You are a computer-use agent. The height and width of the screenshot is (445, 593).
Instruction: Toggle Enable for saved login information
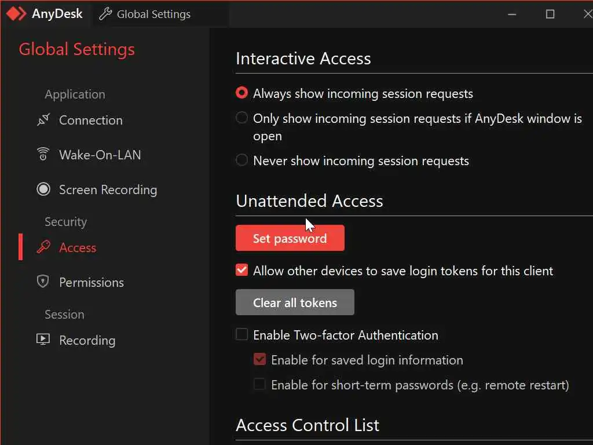coord(260,360)
